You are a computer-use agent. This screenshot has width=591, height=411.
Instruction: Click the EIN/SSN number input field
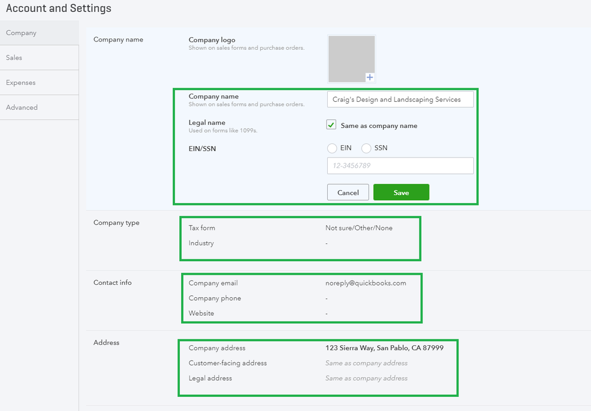click(x=400, y=166)
